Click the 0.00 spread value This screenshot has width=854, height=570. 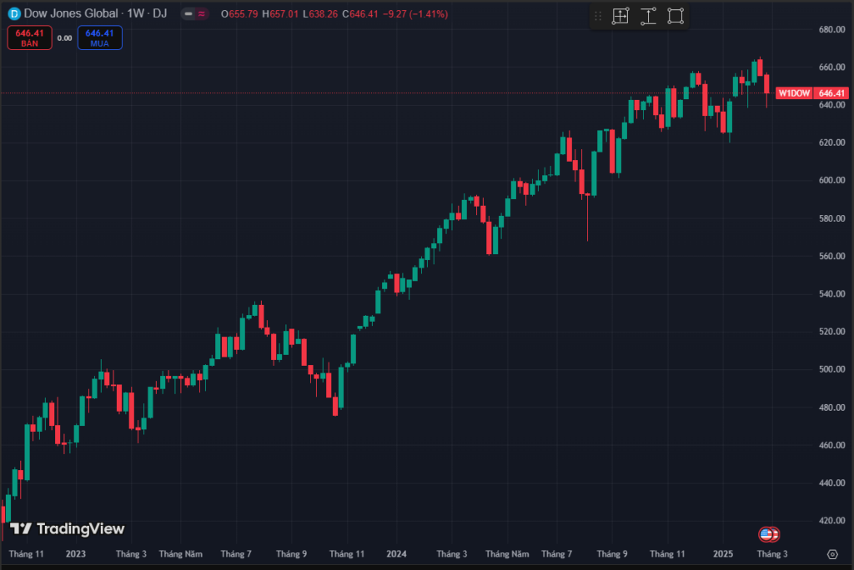tap(65, 38)
